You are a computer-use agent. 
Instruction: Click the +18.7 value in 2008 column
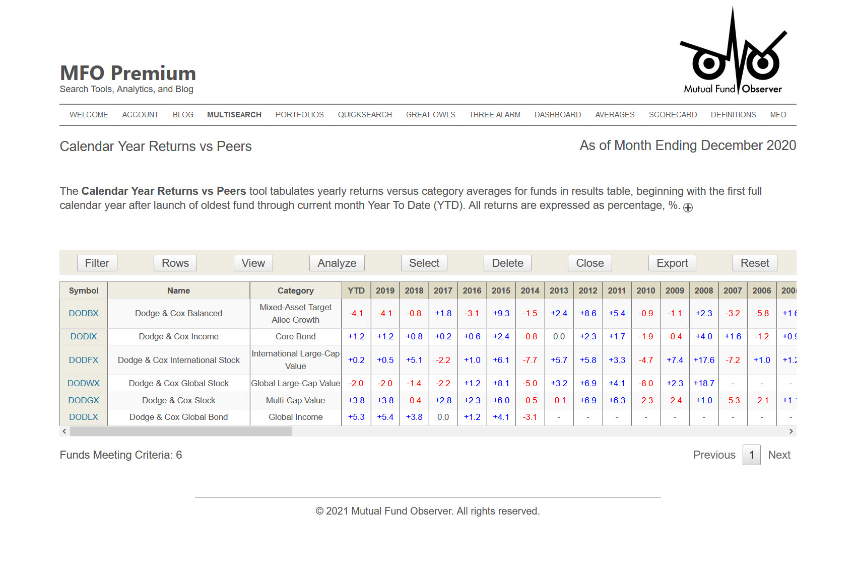click(x=704, y=383)
